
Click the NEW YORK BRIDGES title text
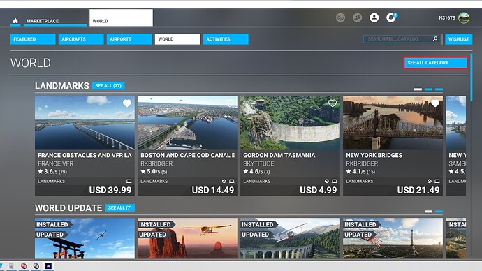coord(374,155)
